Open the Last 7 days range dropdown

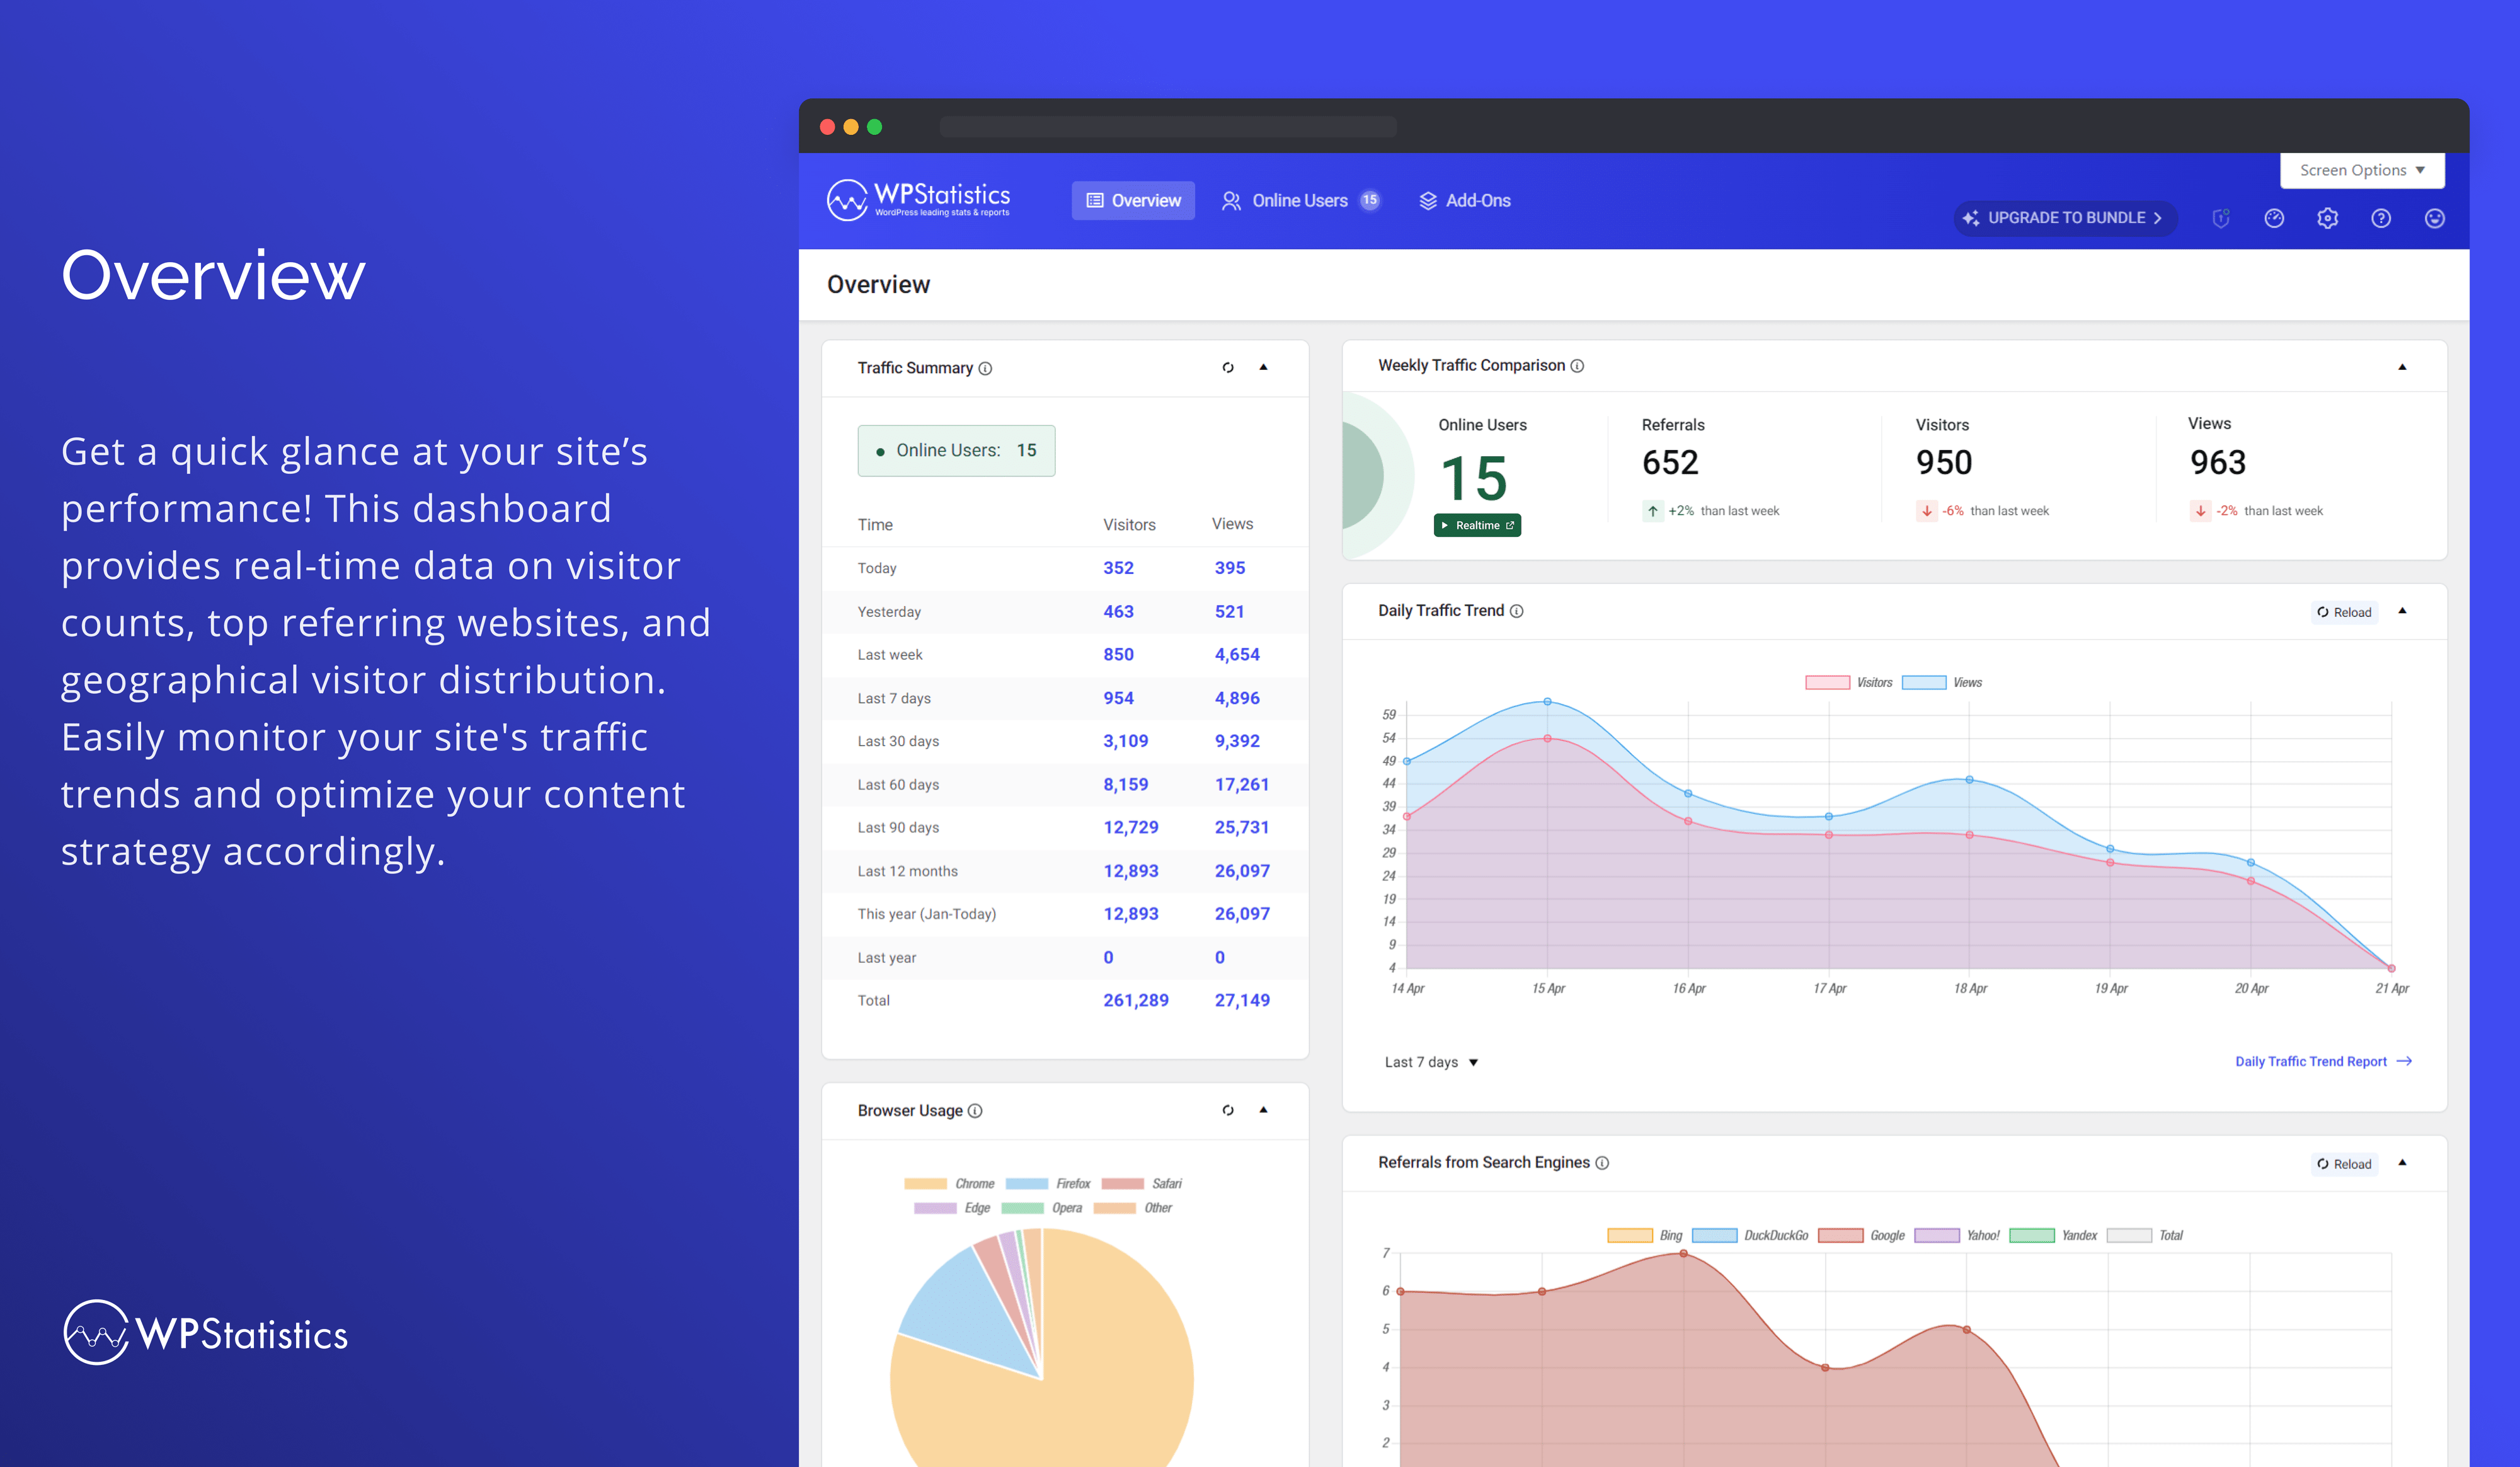1431,1062
